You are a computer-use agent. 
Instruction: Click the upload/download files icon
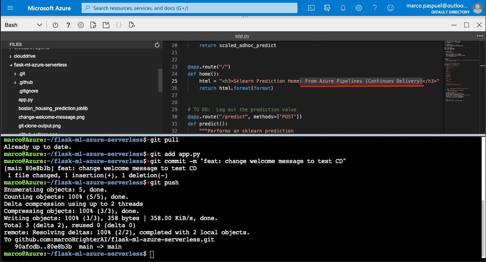pos(93,25)
